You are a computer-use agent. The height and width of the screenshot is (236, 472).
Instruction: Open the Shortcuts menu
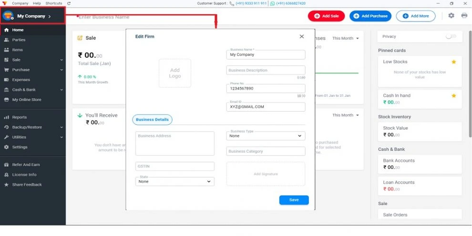(54, 3)
